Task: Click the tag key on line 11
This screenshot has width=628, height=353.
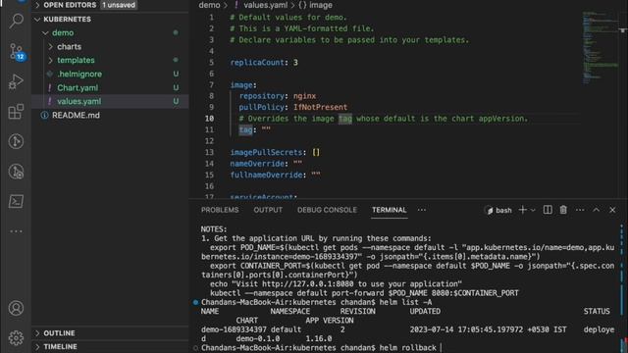Action: [245, 129]
